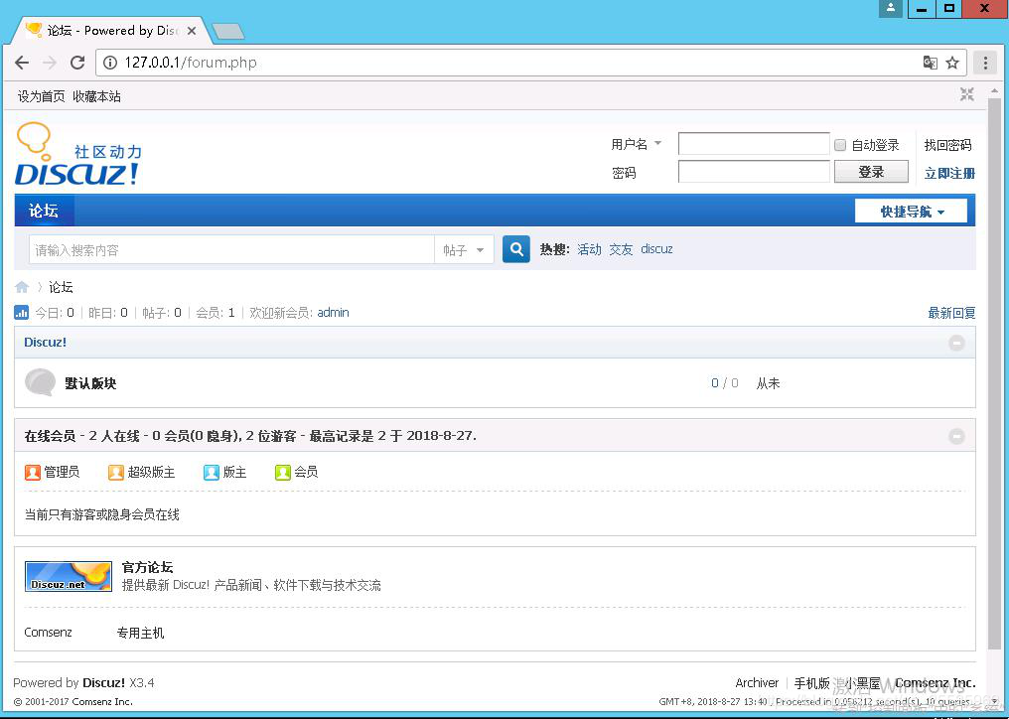1009x719 pixels.
Task: Select the 论坛 - Powered by Discuz browser tab
Action: tap(99, 30)
